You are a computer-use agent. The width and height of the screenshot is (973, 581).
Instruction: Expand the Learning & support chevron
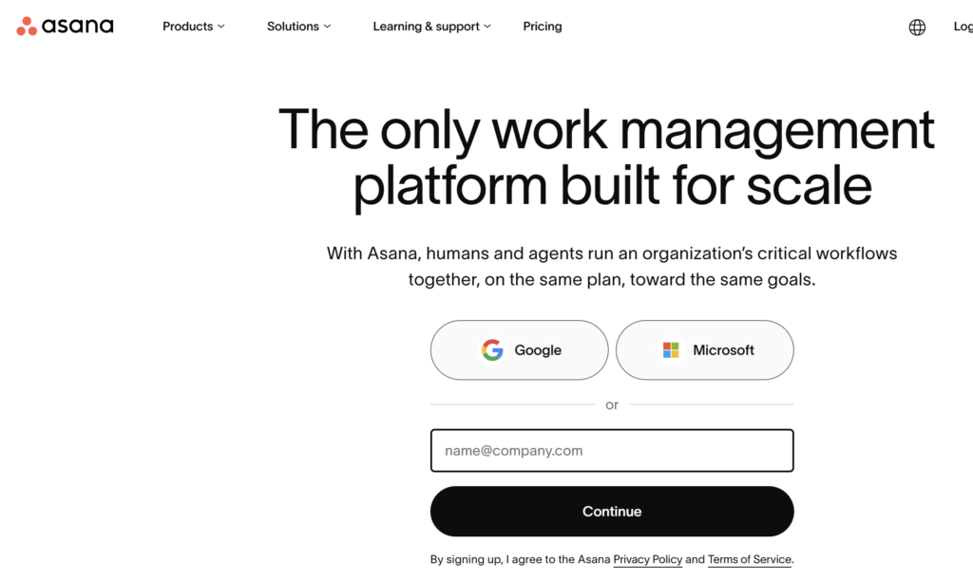coord(487,27)
